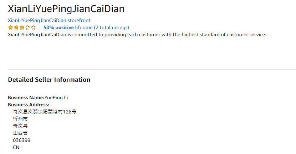The width and height of the screenshot is (296, 154).
Task: Click the country code CN
Action: [x=16, y=147]
